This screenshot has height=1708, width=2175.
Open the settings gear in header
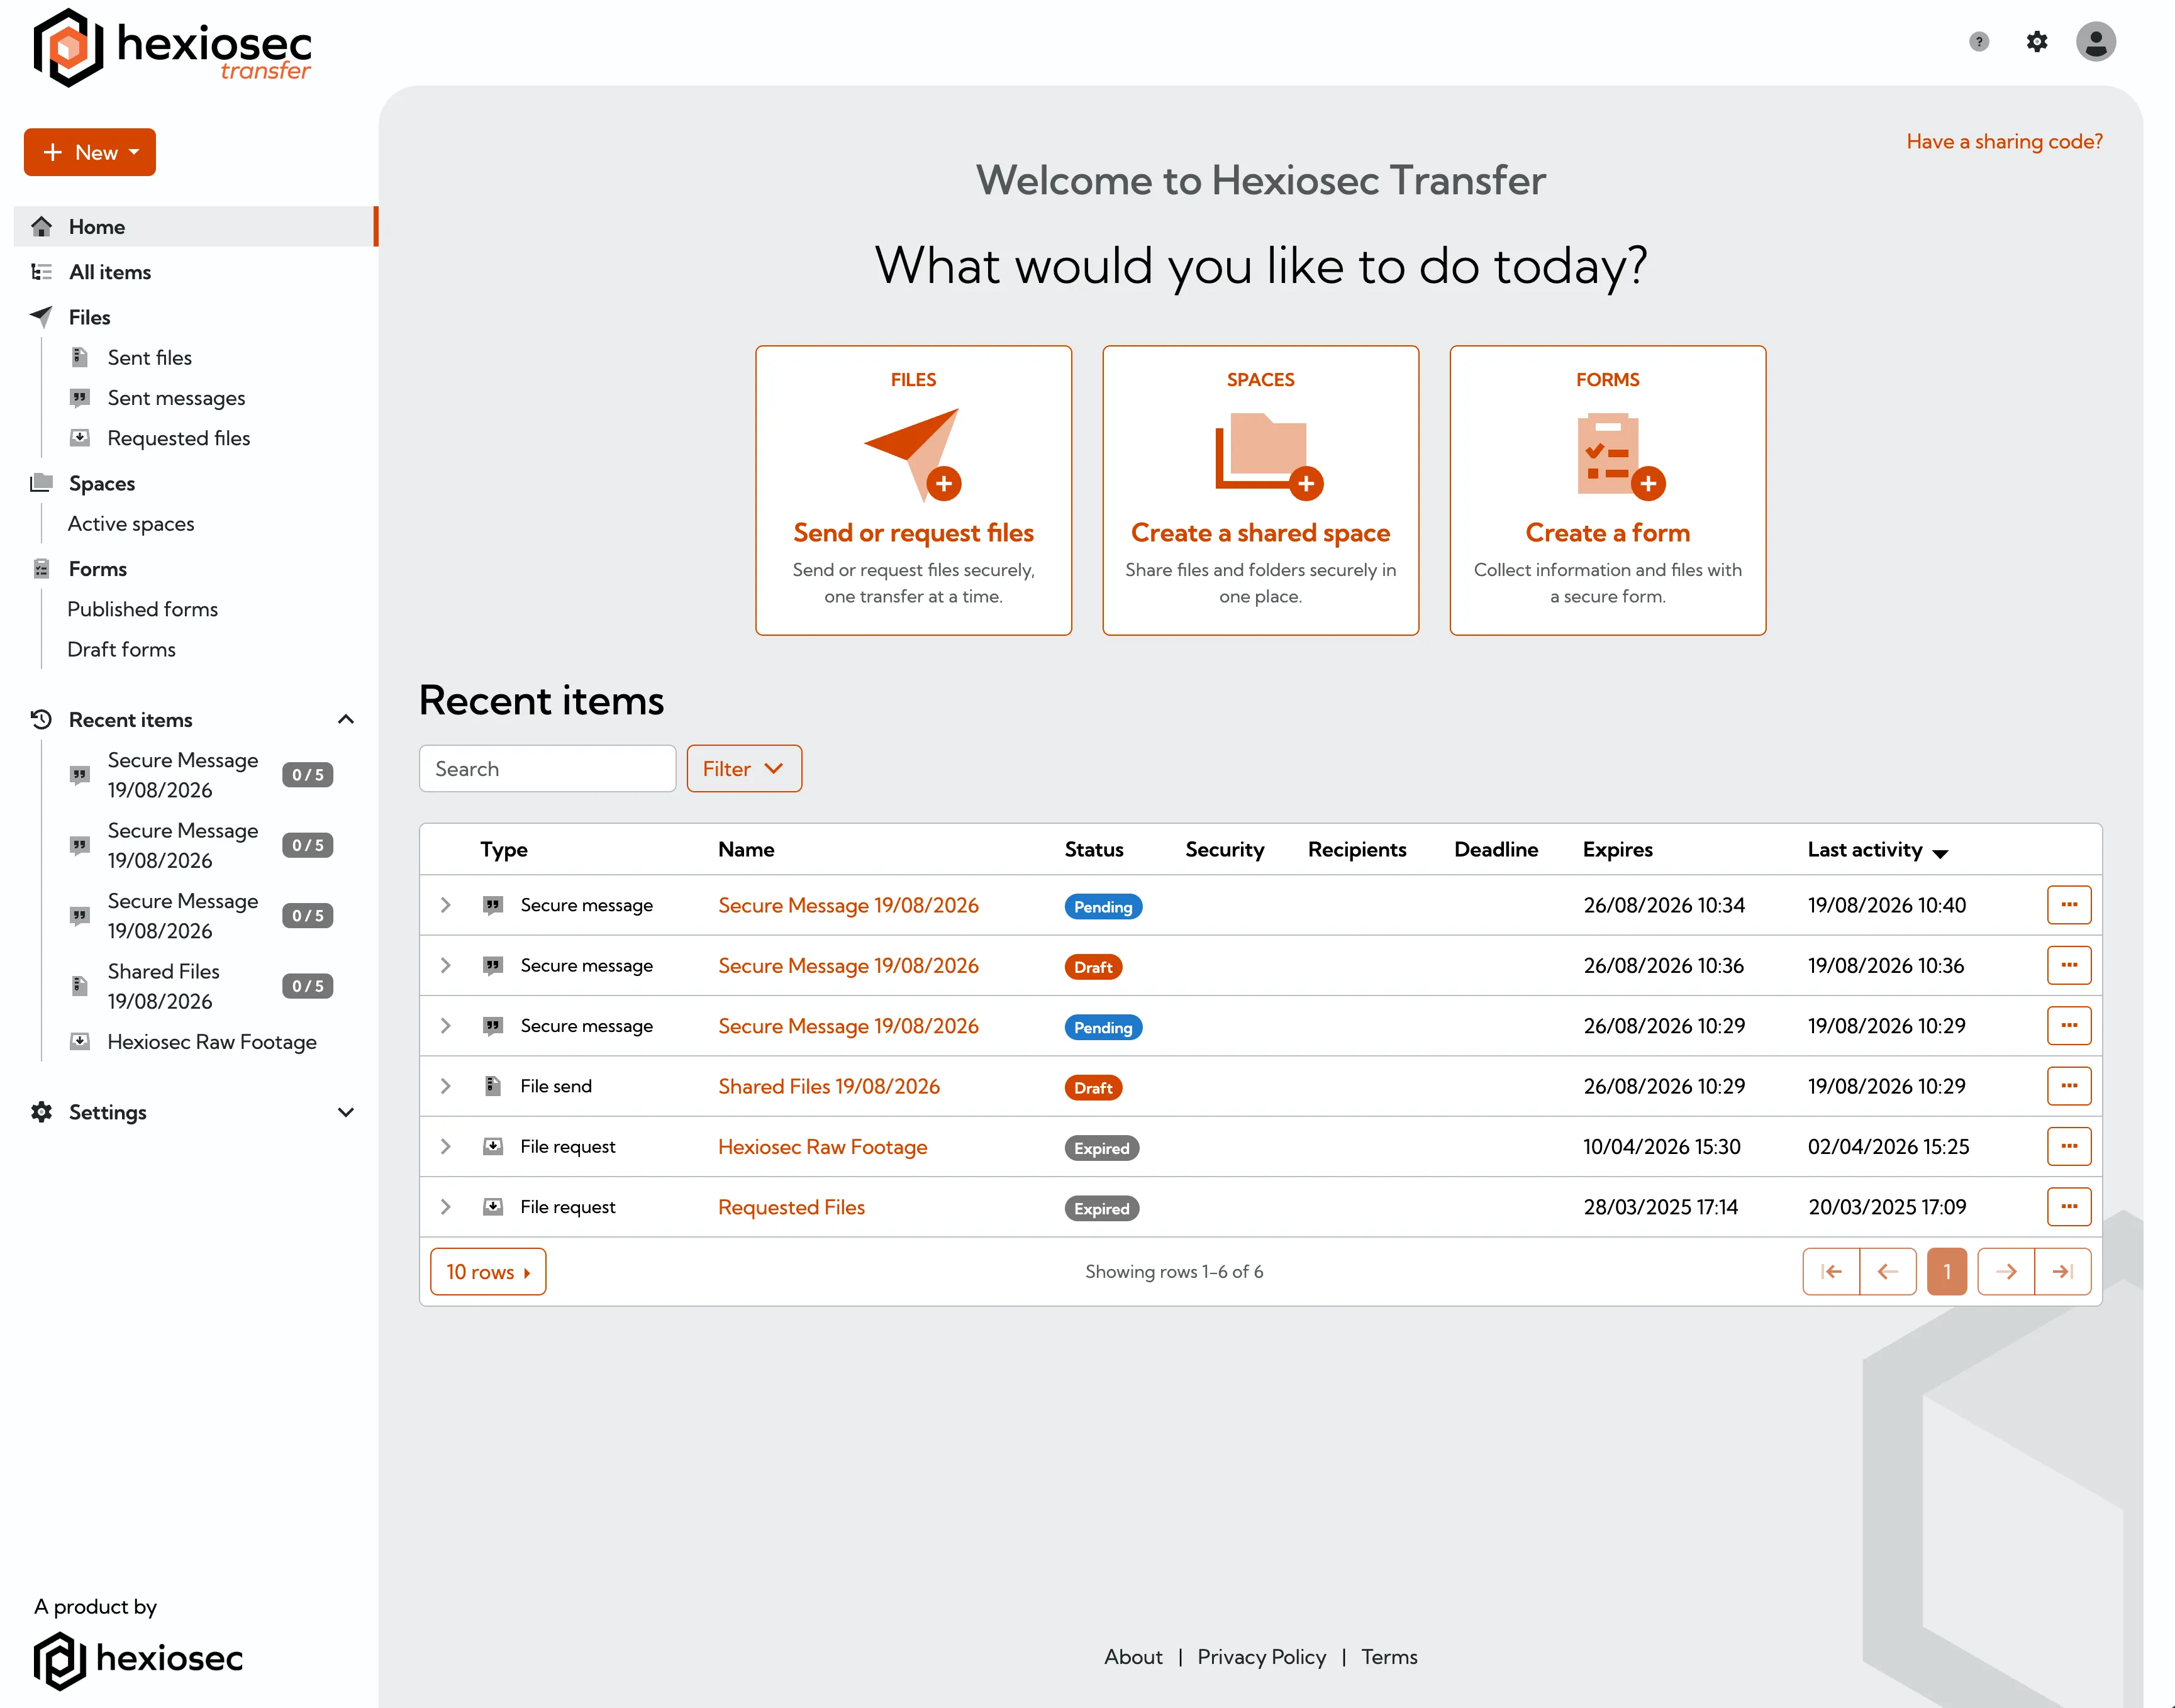coord(2037,42)
